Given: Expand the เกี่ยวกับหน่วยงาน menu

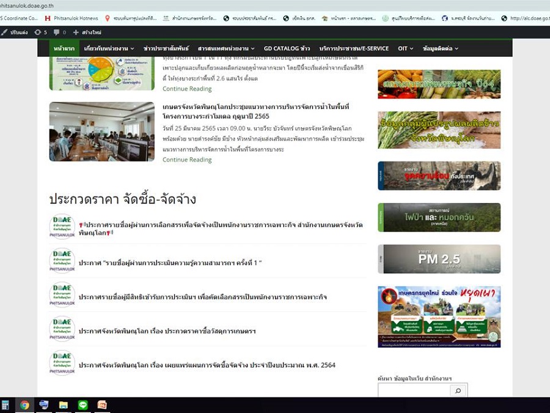Looking at the screenshot, I should click(109, 48).
